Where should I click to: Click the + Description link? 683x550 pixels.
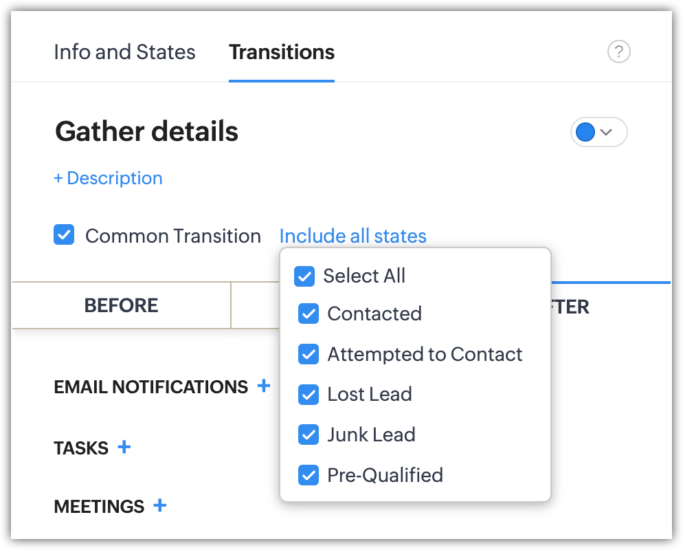109,178
